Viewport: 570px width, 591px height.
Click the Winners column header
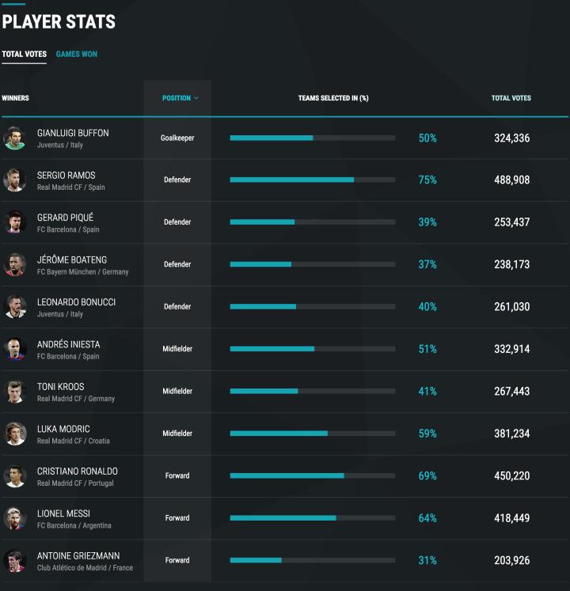click(16, 98)
